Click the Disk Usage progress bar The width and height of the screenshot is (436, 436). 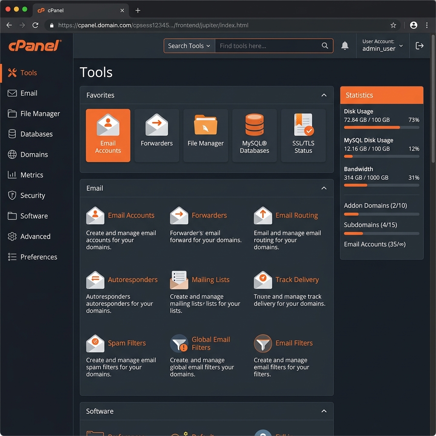[x=381, y=128]
